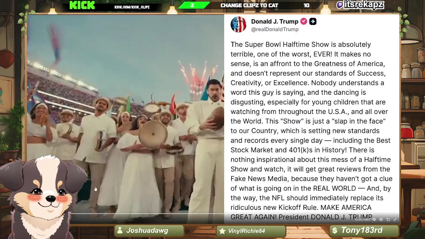Click 'MAKE AMERICA' text in the post
425x239 pixels.
coord(346,207)
